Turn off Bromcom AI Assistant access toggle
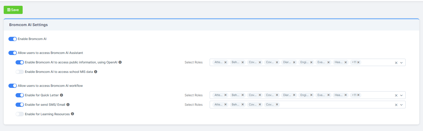423x131 pixels. 13,53
